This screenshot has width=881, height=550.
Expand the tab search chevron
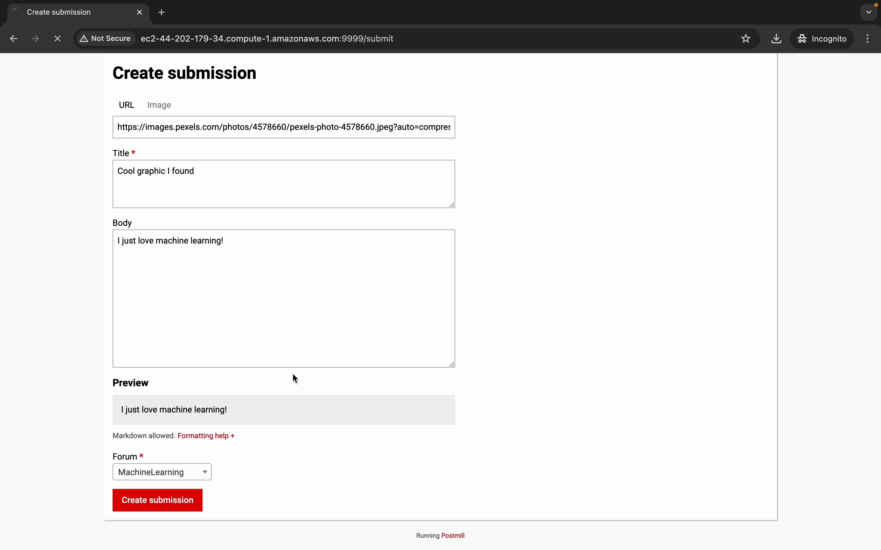(x=869, y=12)
